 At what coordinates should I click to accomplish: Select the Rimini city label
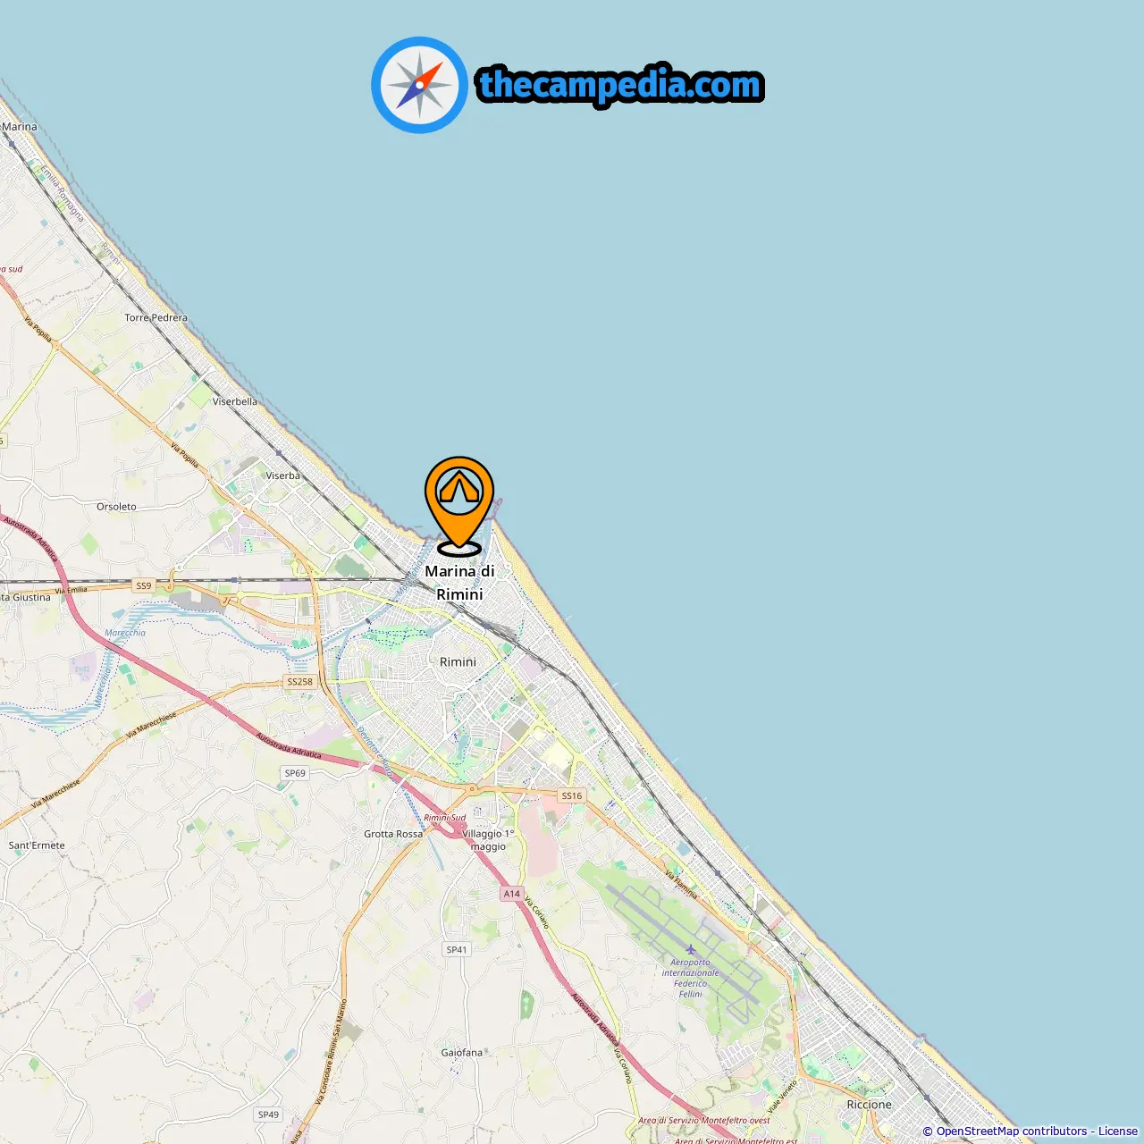(458, 662)
